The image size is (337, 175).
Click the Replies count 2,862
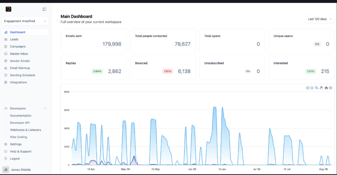coord(115,71)
